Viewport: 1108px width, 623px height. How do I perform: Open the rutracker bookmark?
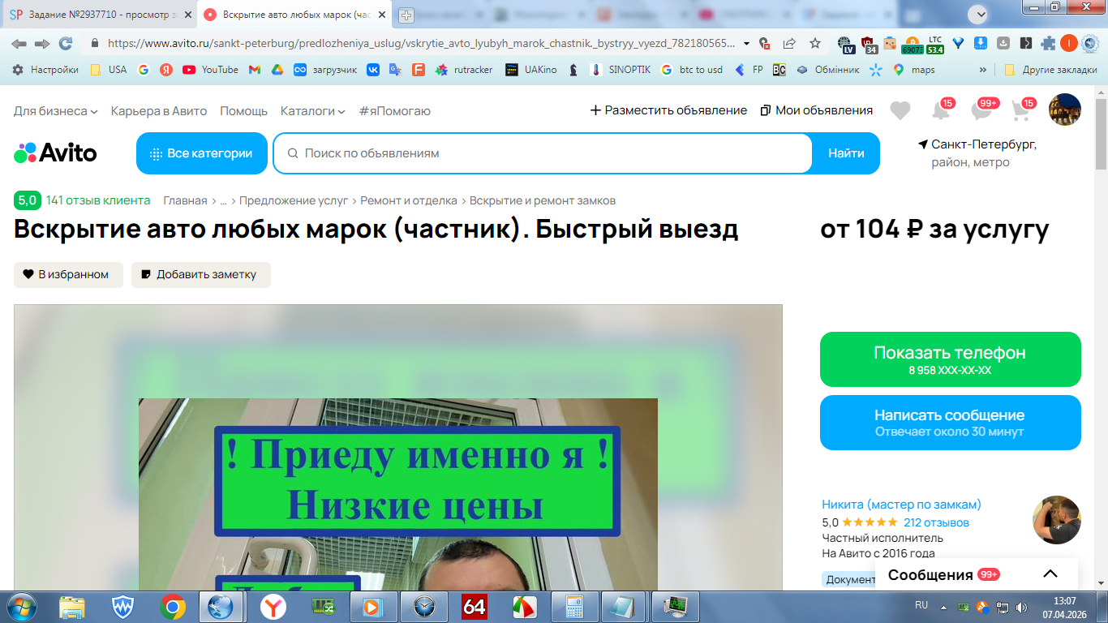coord(464,70)
